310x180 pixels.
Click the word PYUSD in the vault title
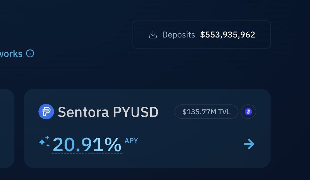coord(136,112)
